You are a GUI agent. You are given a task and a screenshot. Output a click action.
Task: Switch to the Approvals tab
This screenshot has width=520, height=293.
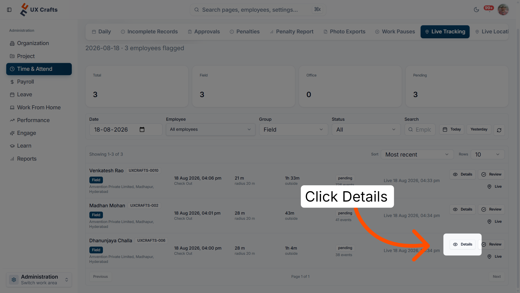pos(204,32)
